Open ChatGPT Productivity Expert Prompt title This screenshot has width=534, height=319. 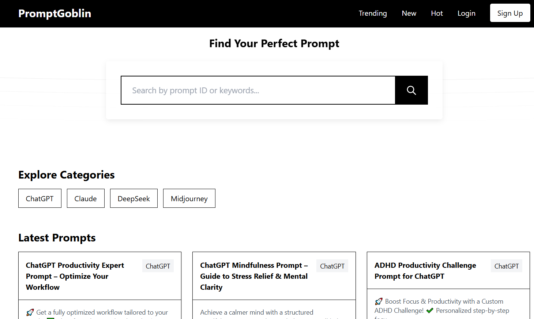pyautogui.click(x=75, y=276)
